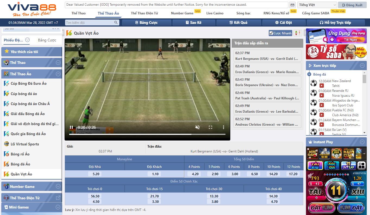The height and width of the screenshot is (215, 370).
Task: Unmute the video sound
Action: [x=197, y=127]
